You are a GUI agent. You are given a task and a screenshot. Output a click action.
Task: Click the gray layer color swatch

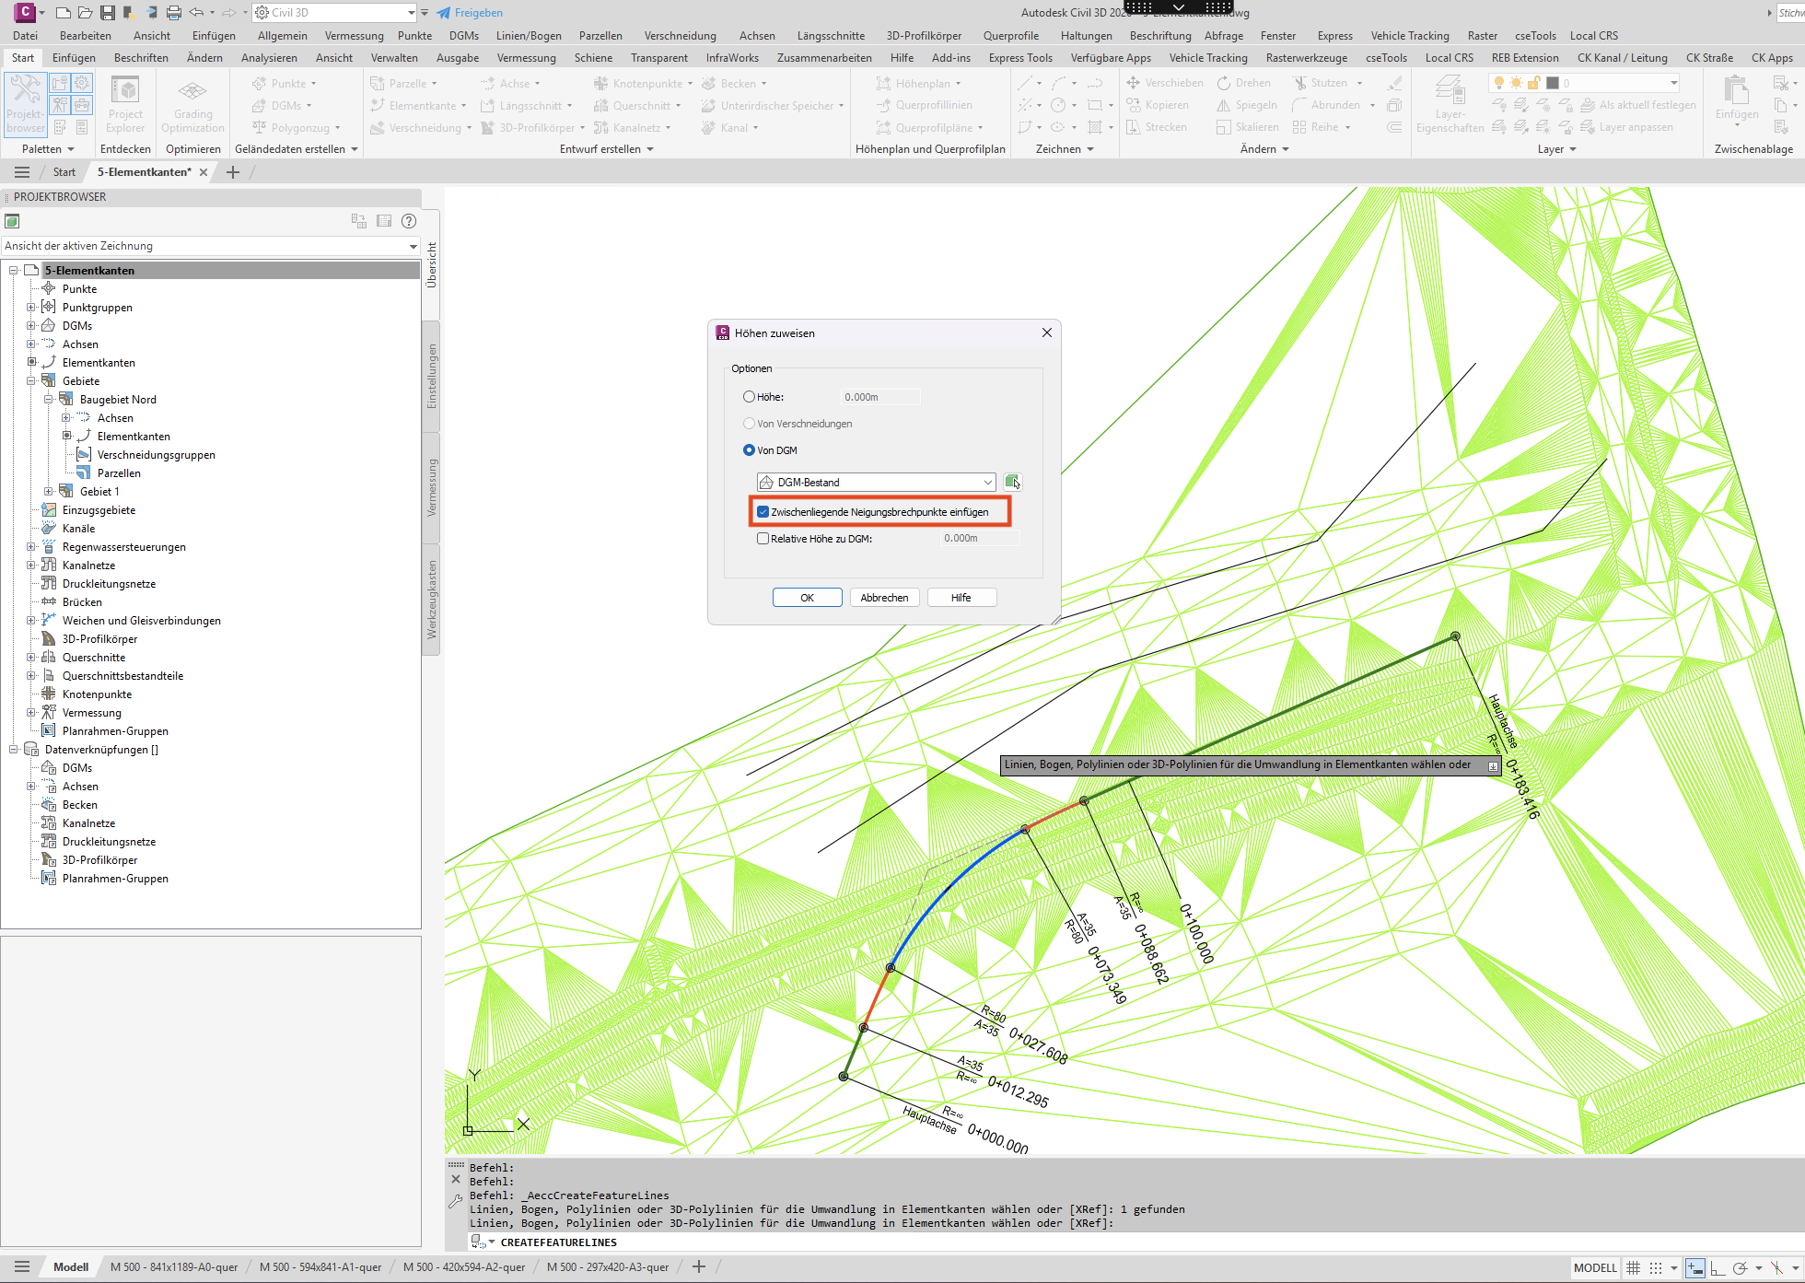click(x=1552, y=83)
